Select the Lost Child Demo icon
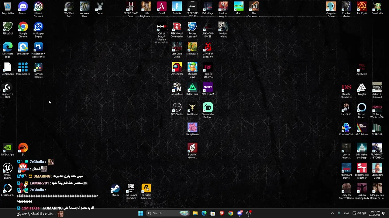This screenshot has height=218, width=389. pyautogui.click(x=177, y=50)
